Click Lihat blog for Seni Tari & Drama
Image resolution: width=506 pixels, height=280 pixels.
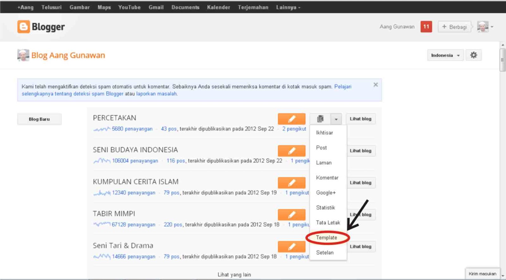tap(361, 247)
